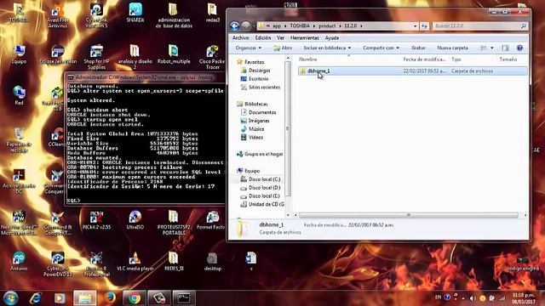The width and height of the screenshot is (545, 306).
Task: Open the Ayuda menu
Action: pyautogui.click(x=332, y=37)
